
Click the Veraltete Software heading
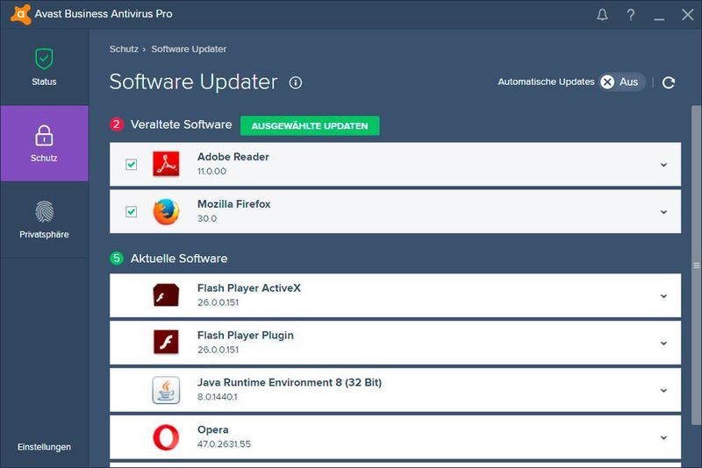182,124
